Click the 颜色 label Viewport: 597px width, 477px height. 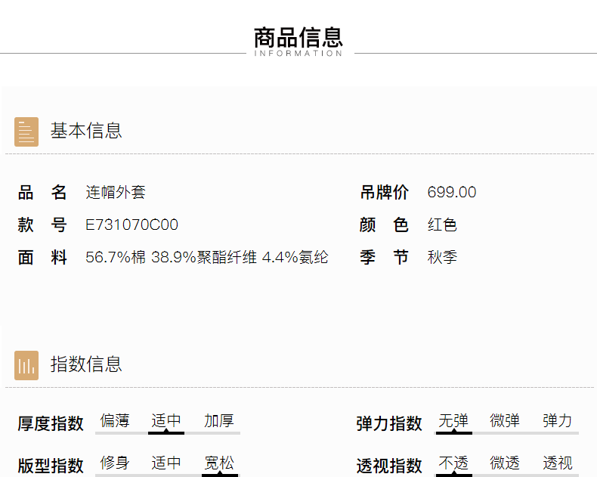click(384, 225)
